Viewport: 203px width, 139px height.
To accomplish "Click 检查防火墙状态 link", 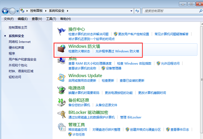I will [x=79, y=51].
